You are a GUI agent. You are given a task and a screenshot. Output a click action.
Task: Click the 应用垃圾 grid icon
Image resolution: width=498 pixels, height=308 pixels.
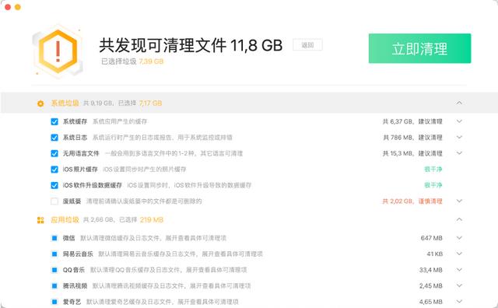point(40,220)
